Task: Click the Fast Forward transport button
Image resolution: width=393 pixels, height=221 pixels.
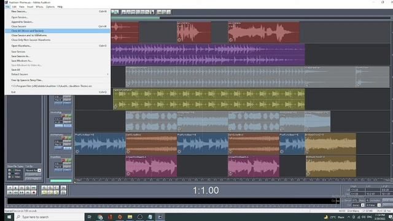Action: click(21, 192)
